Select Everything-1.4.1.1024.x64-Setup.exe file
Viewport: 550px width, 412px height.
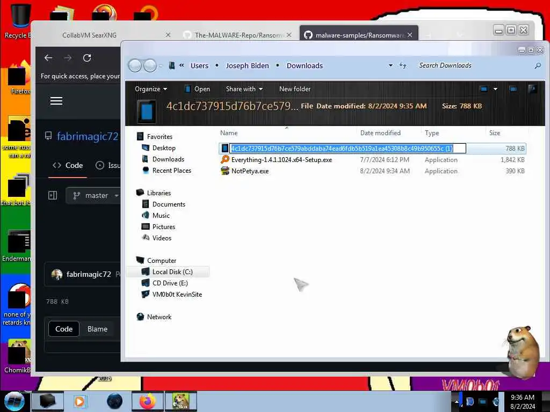coord(281,160)
